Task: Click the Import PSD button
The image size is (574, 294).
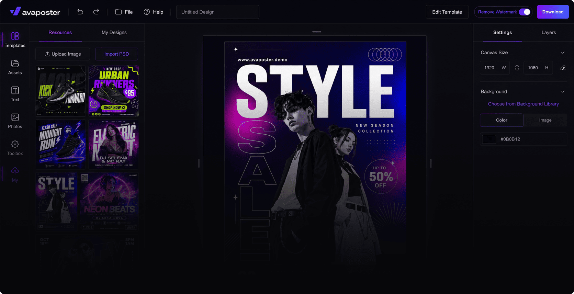Action: pos(117,54)
